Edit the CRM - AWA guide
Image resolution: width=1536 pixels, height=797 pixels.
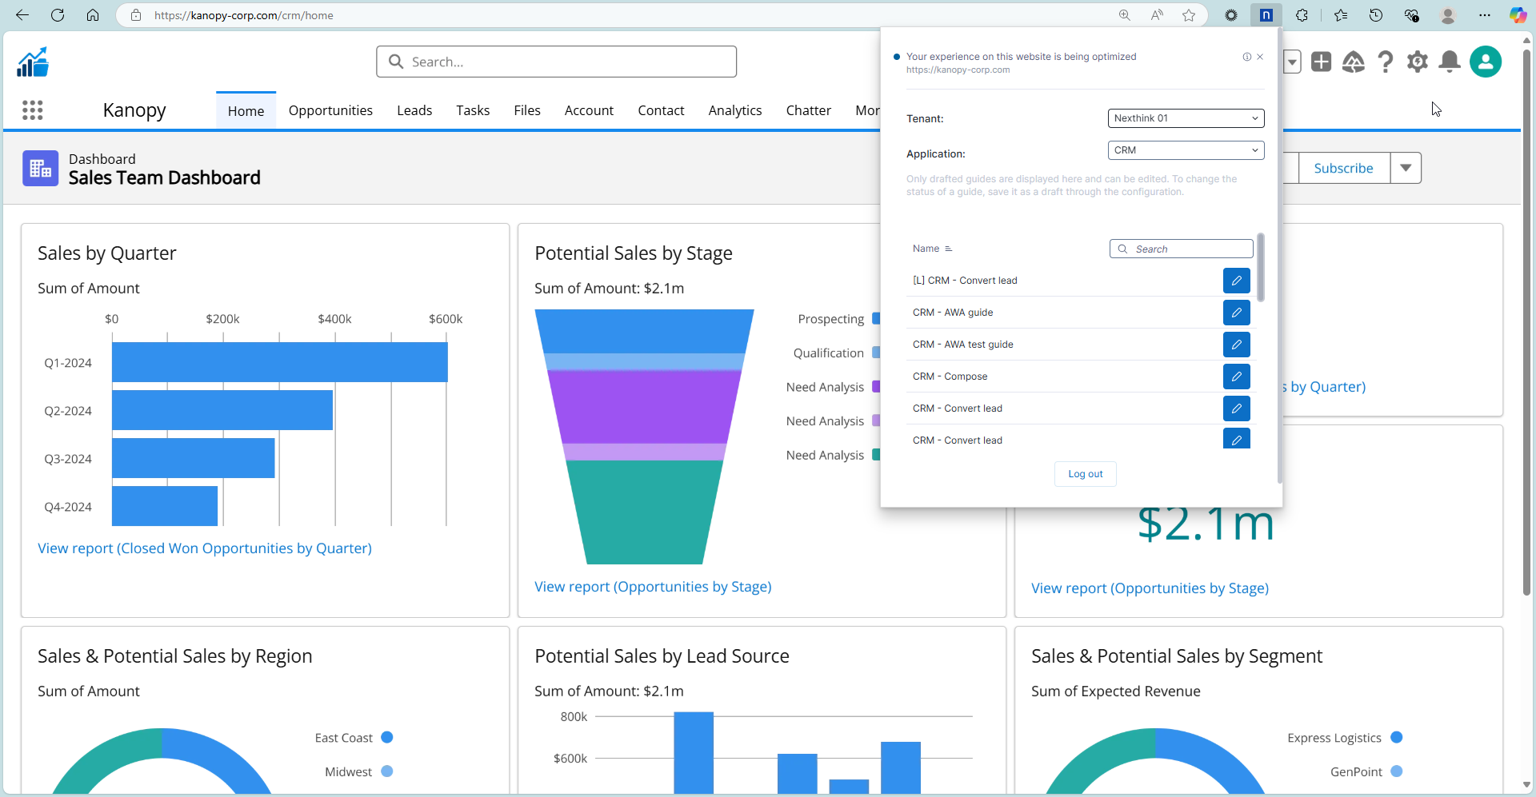point(1236,313)
